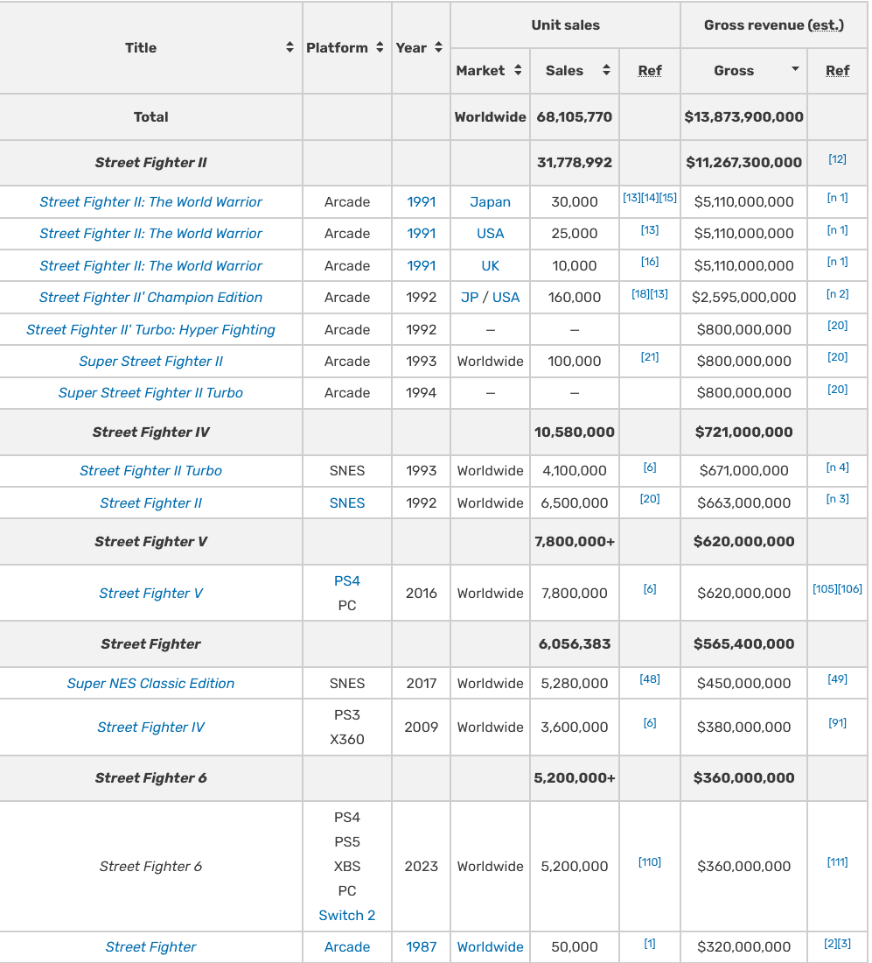
Task: Select the Unit sales column header
Action: coord(565,25)
